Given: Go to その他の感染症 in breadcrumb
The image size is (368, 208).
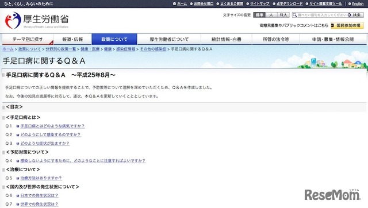Looking at the screenshot, I should coord(153,49).
